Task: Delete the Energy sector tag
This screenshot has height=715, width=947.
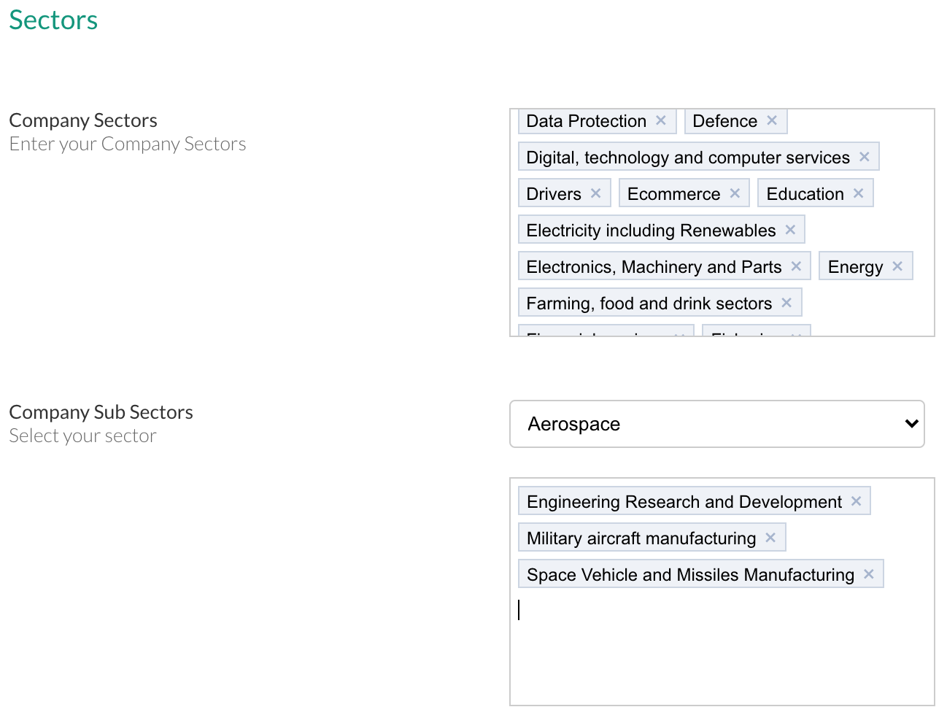Action: click(x=897, y=266)
